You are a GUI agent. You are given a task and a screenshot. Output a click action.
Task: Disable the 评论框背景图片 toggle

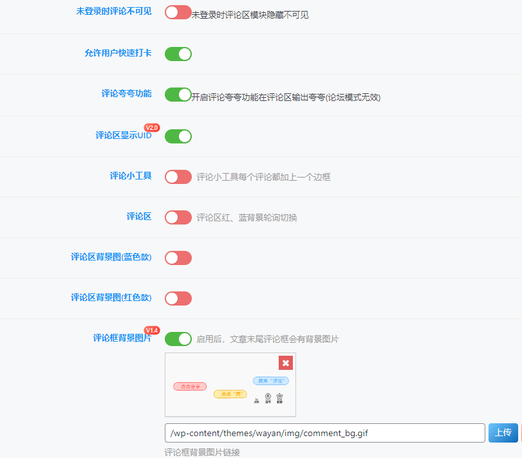tap(178, 339)
